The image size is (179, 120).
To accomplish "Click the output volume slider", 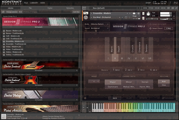I will coord(166,19).
